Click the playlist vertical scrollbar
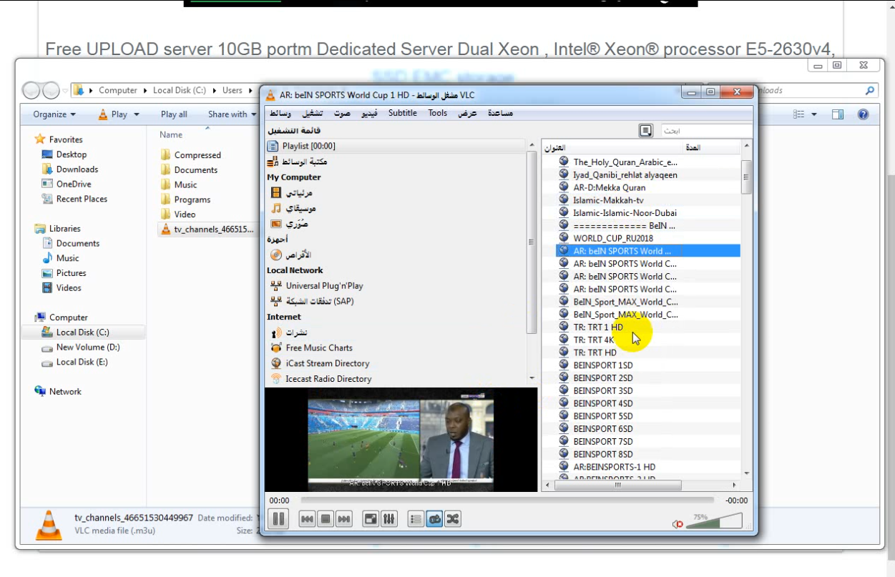 point(747,310)
